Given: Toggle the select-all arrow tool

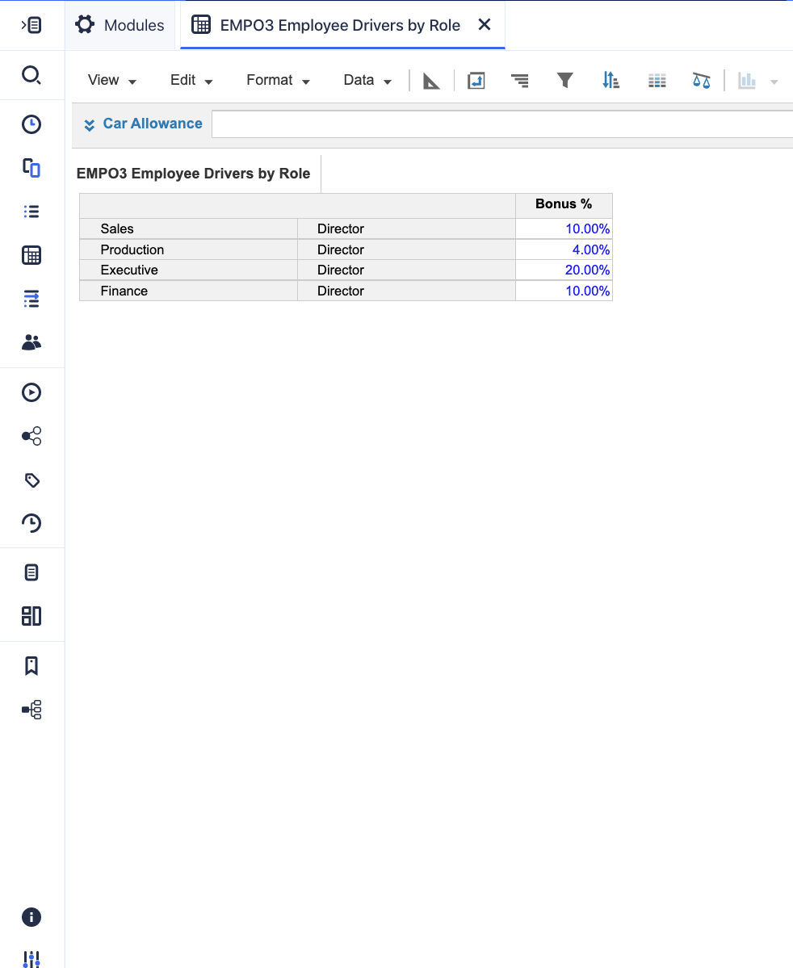Looking at the screenshot, I should coord(431,80).
